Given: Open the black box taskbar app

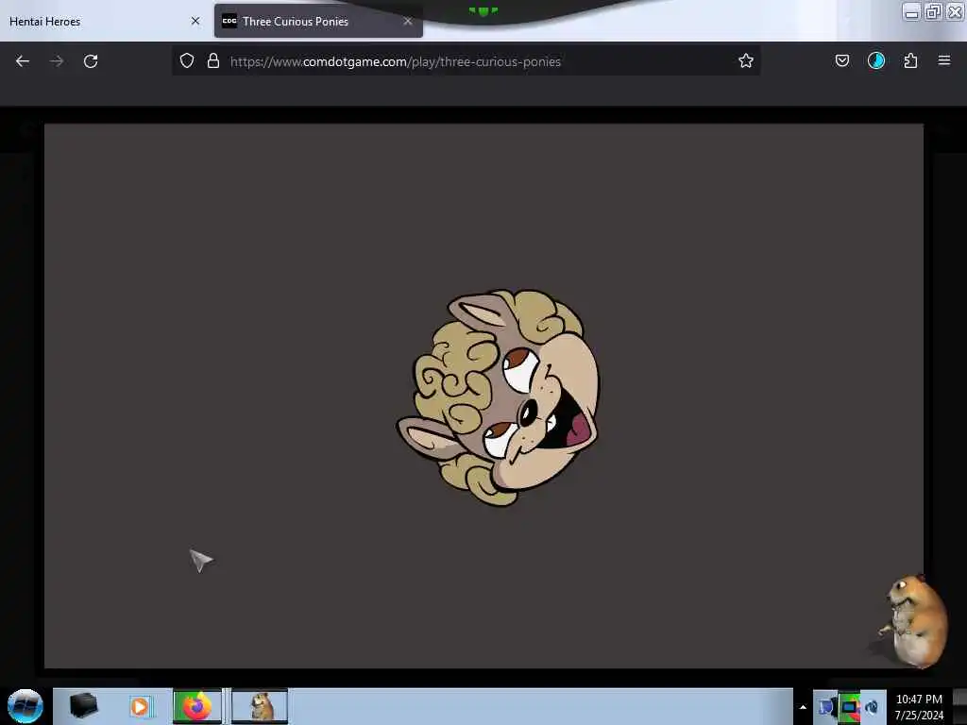Looking at the screenshot, I should [x=83, y=706].
